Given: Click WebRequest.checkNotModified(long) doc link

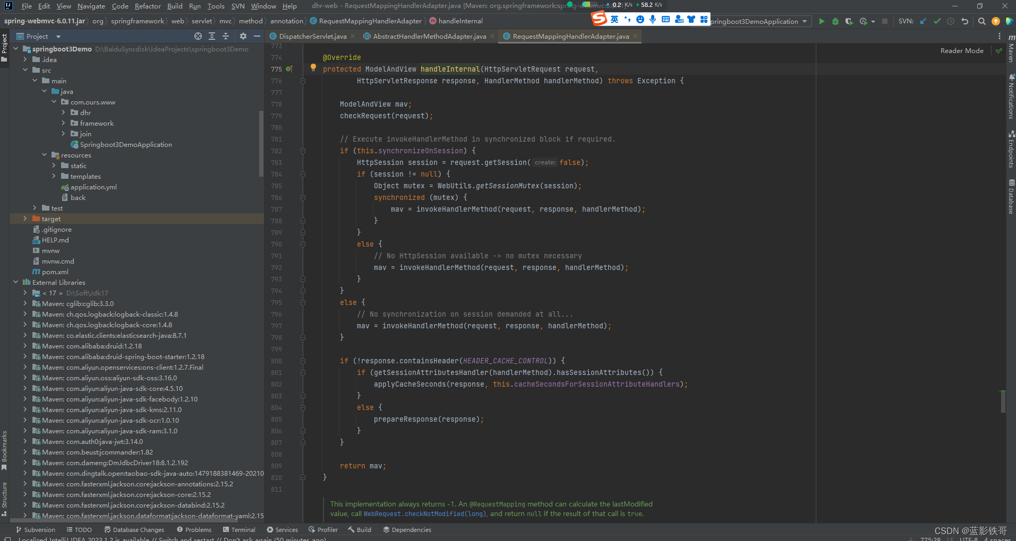Looking at the screenshot, I should [x=425, y=513].
